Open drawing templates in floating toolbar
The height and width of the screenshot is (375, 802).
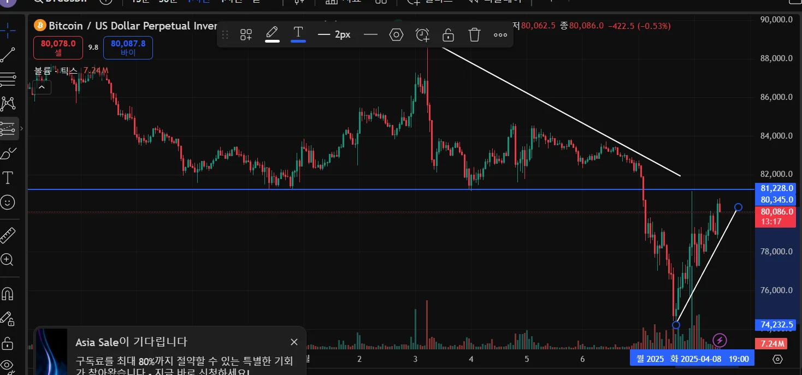[x=246, y=35]
